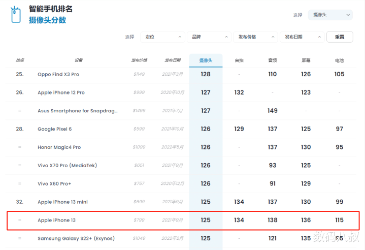This screenshot has width=365, height=250.
Task: Open Vivo X70 Pro (MediaTek) entry
Action: click(x=68, y=166)
